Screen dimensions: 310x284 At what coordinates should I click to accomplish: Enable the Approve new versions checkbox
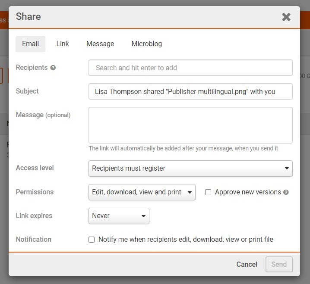208,192
